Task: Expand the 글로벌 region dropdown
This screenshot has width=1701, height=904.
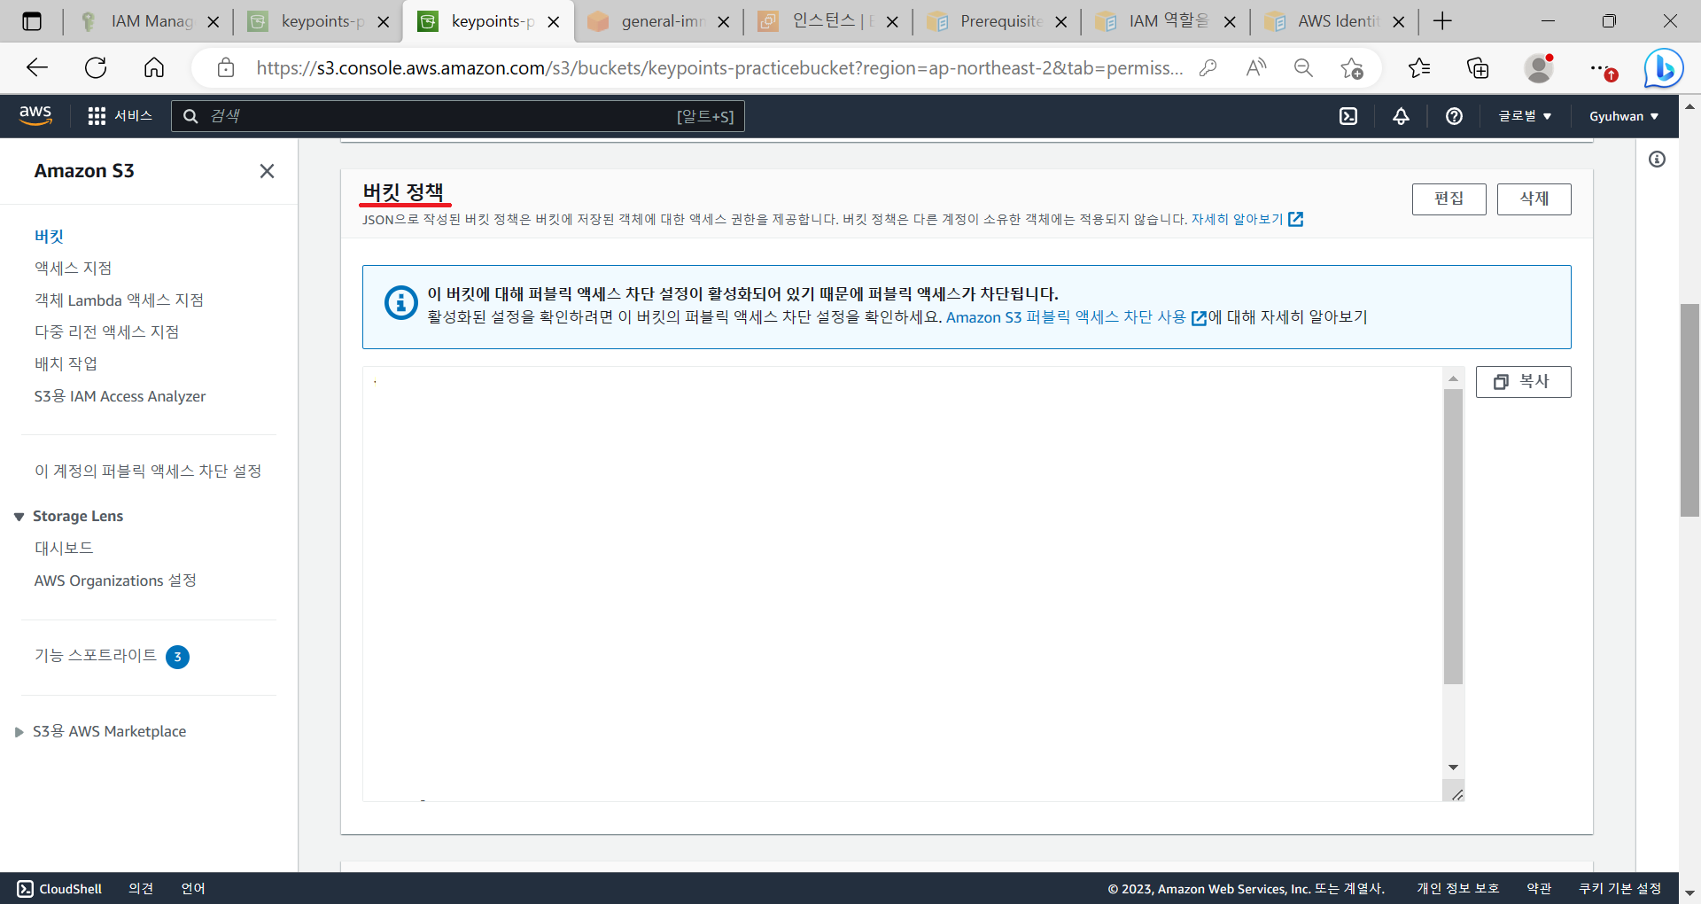Action: coord(1525,116)
